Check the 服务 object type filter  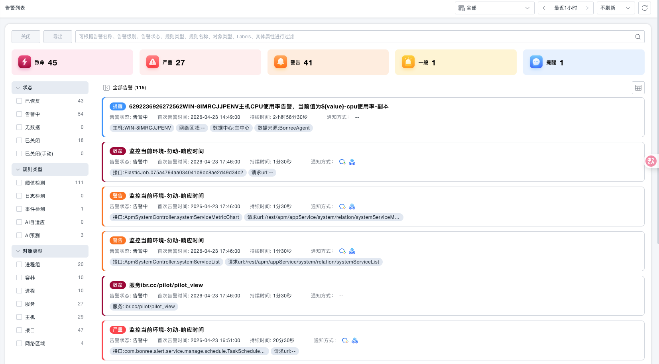19,304
